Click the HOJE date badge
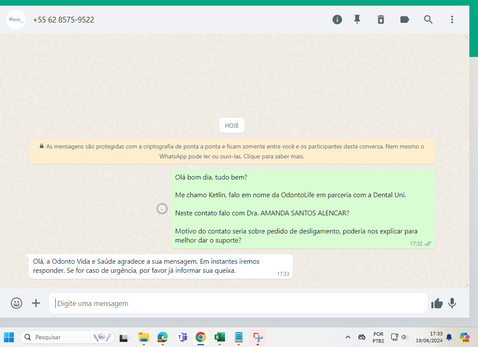This screenshot has width=478, height=347. click(232, 126)
